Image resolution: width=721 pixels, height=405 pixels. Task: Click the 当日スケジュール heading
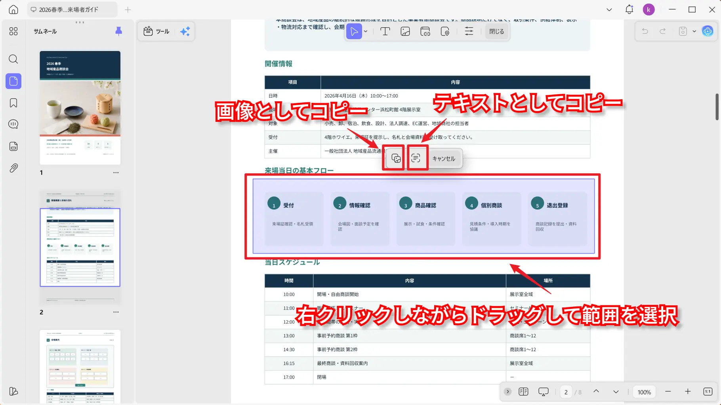click(292, 262)
